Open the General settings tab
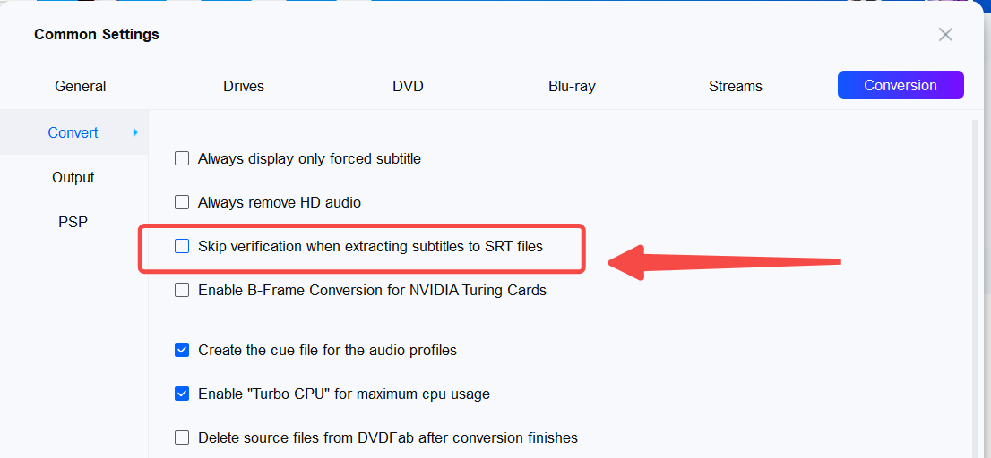Image resolution: width=991 pixels, height=458 pixels. point(81,87)
